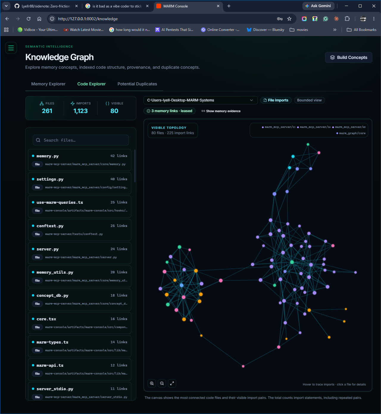This screenshot has height=414, width=381.
Task: Select concept_db.py file entry
Action: click(79, 299)
